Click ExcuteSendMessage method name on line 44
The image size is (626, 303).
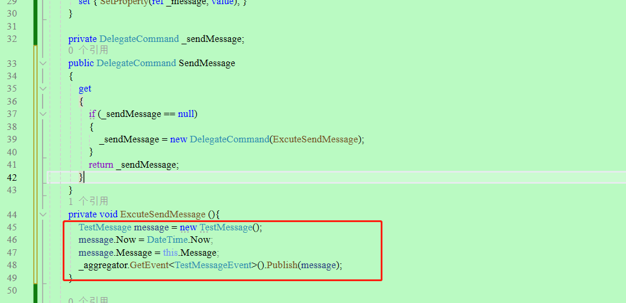pyautogui.click(x=163, y=214)
